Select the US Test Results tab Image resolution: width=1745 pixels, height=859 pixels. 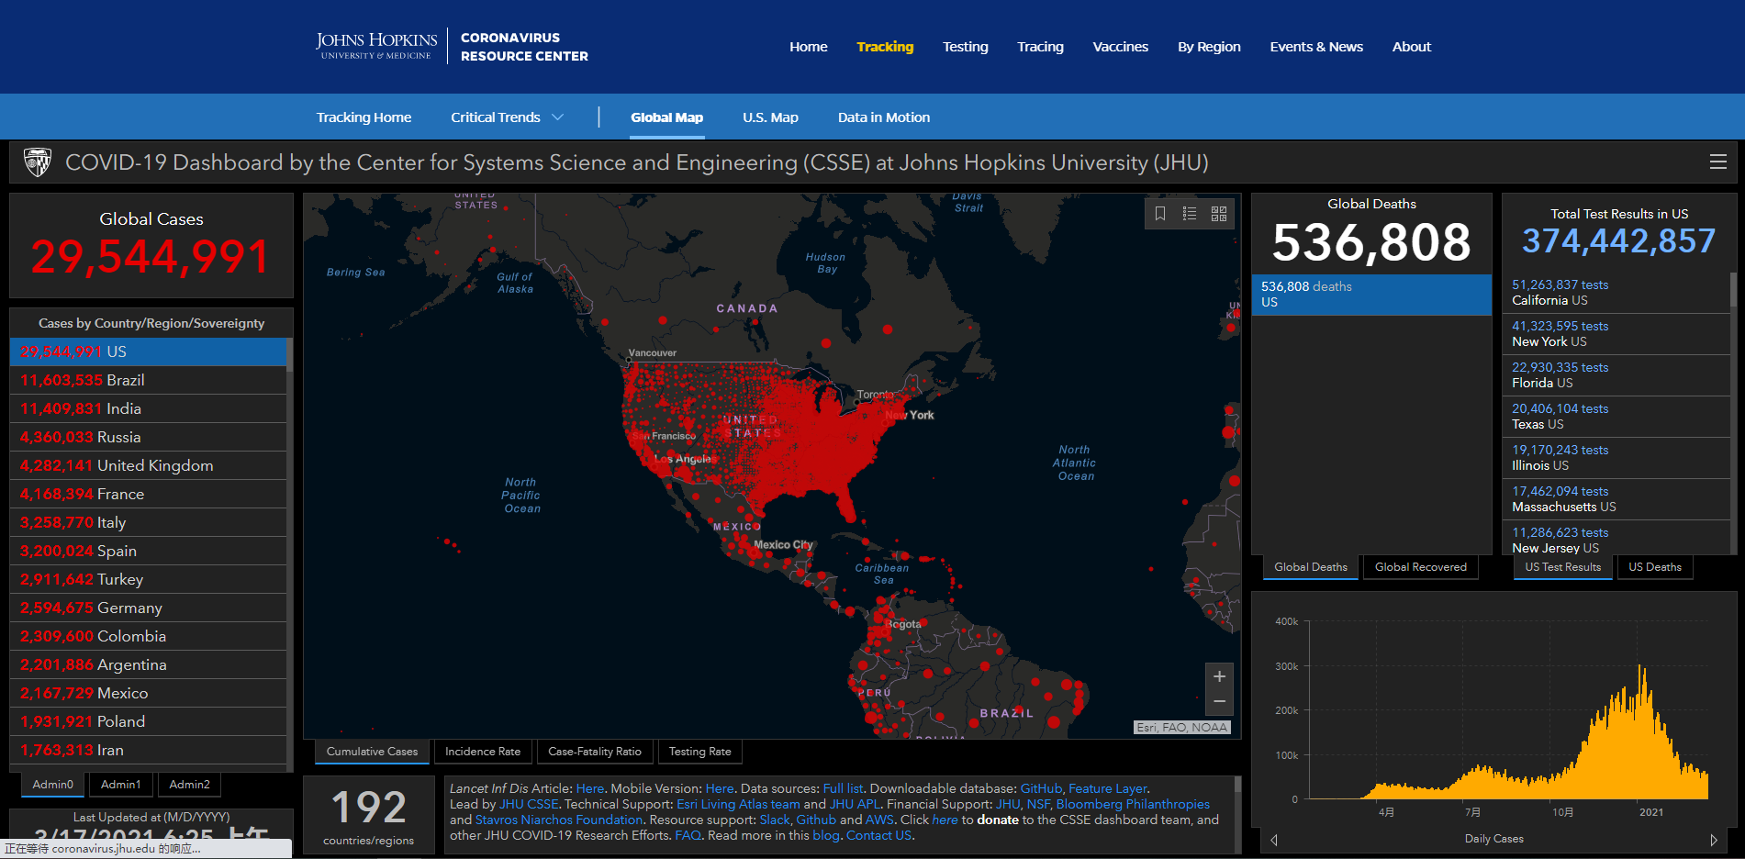(x=1562, y=567)
